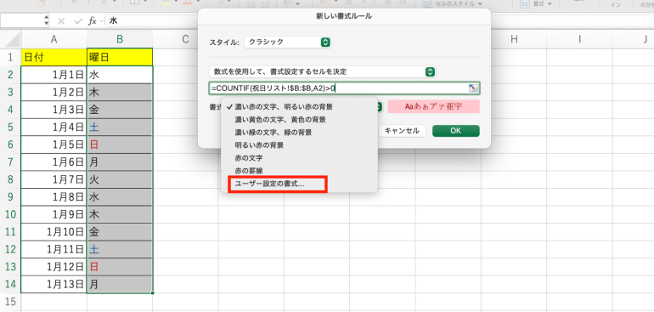654x312 pixels.
Task: Choose 赤の文字 from the menu
Action: pyautogui.click(x=249, y=158)
